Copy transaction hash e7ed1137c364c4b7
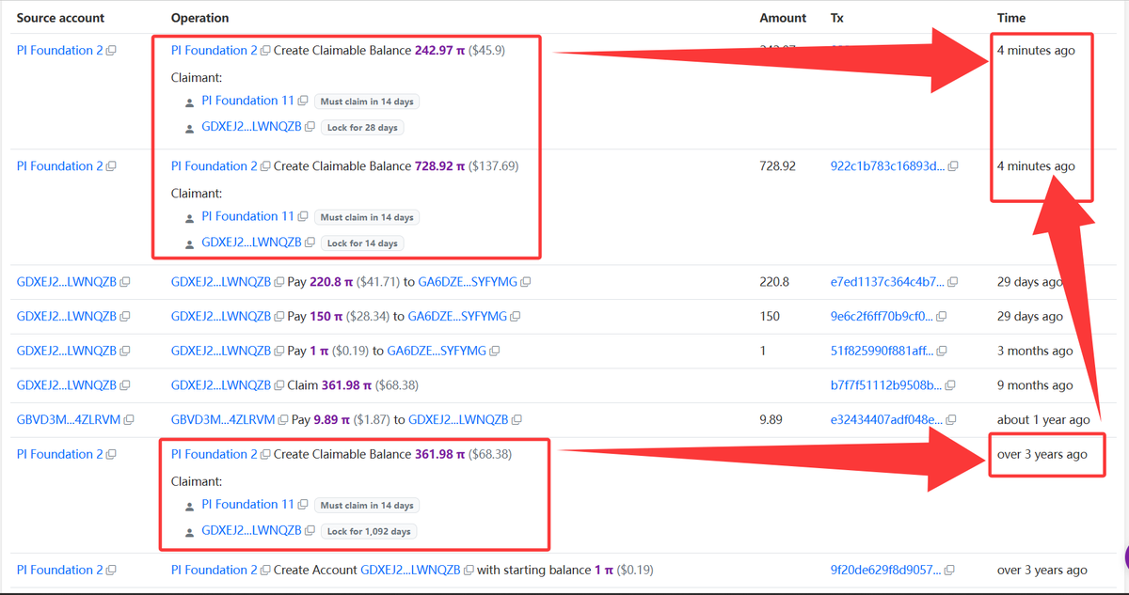This screenshot has height=595, width=1129. (953, 282)
